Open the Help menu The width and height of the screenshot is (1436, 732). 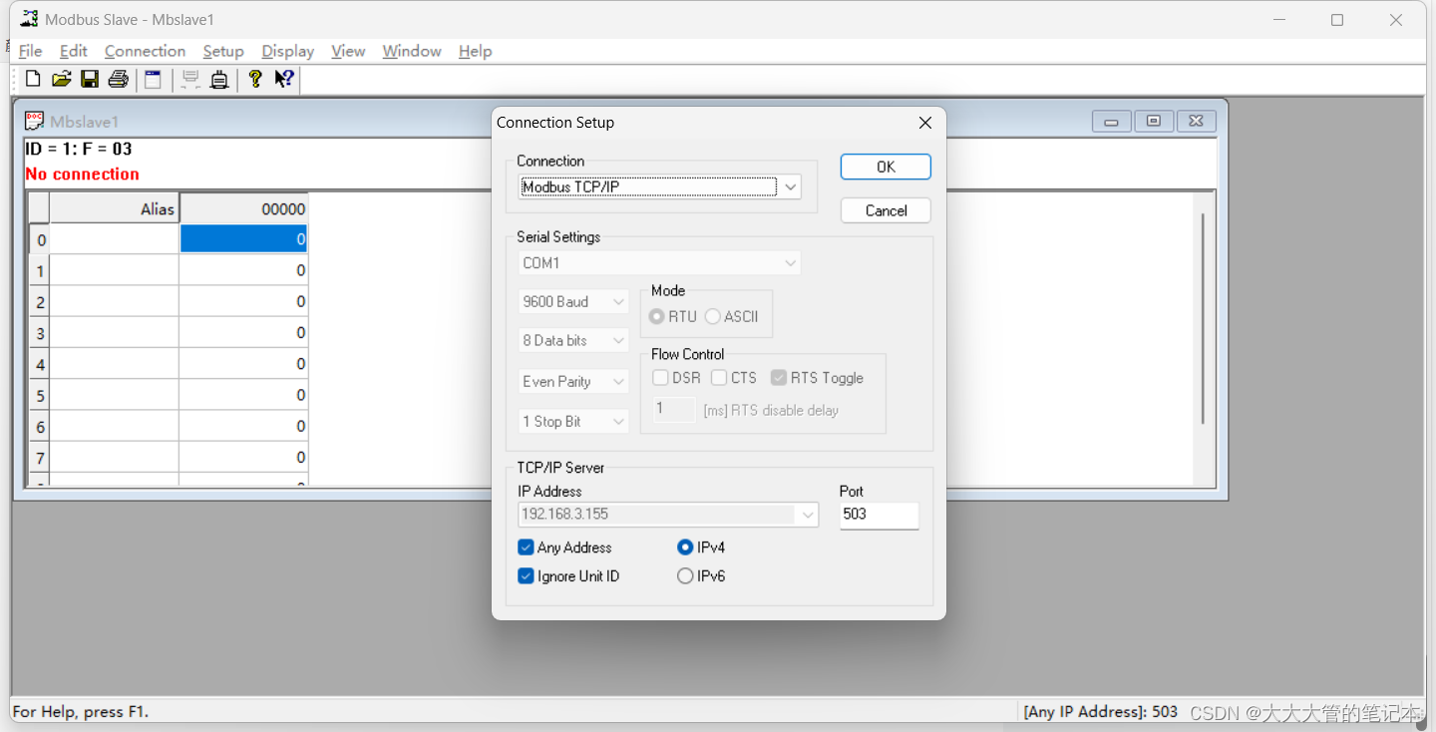pyautogui.click(x=475, y=51)
